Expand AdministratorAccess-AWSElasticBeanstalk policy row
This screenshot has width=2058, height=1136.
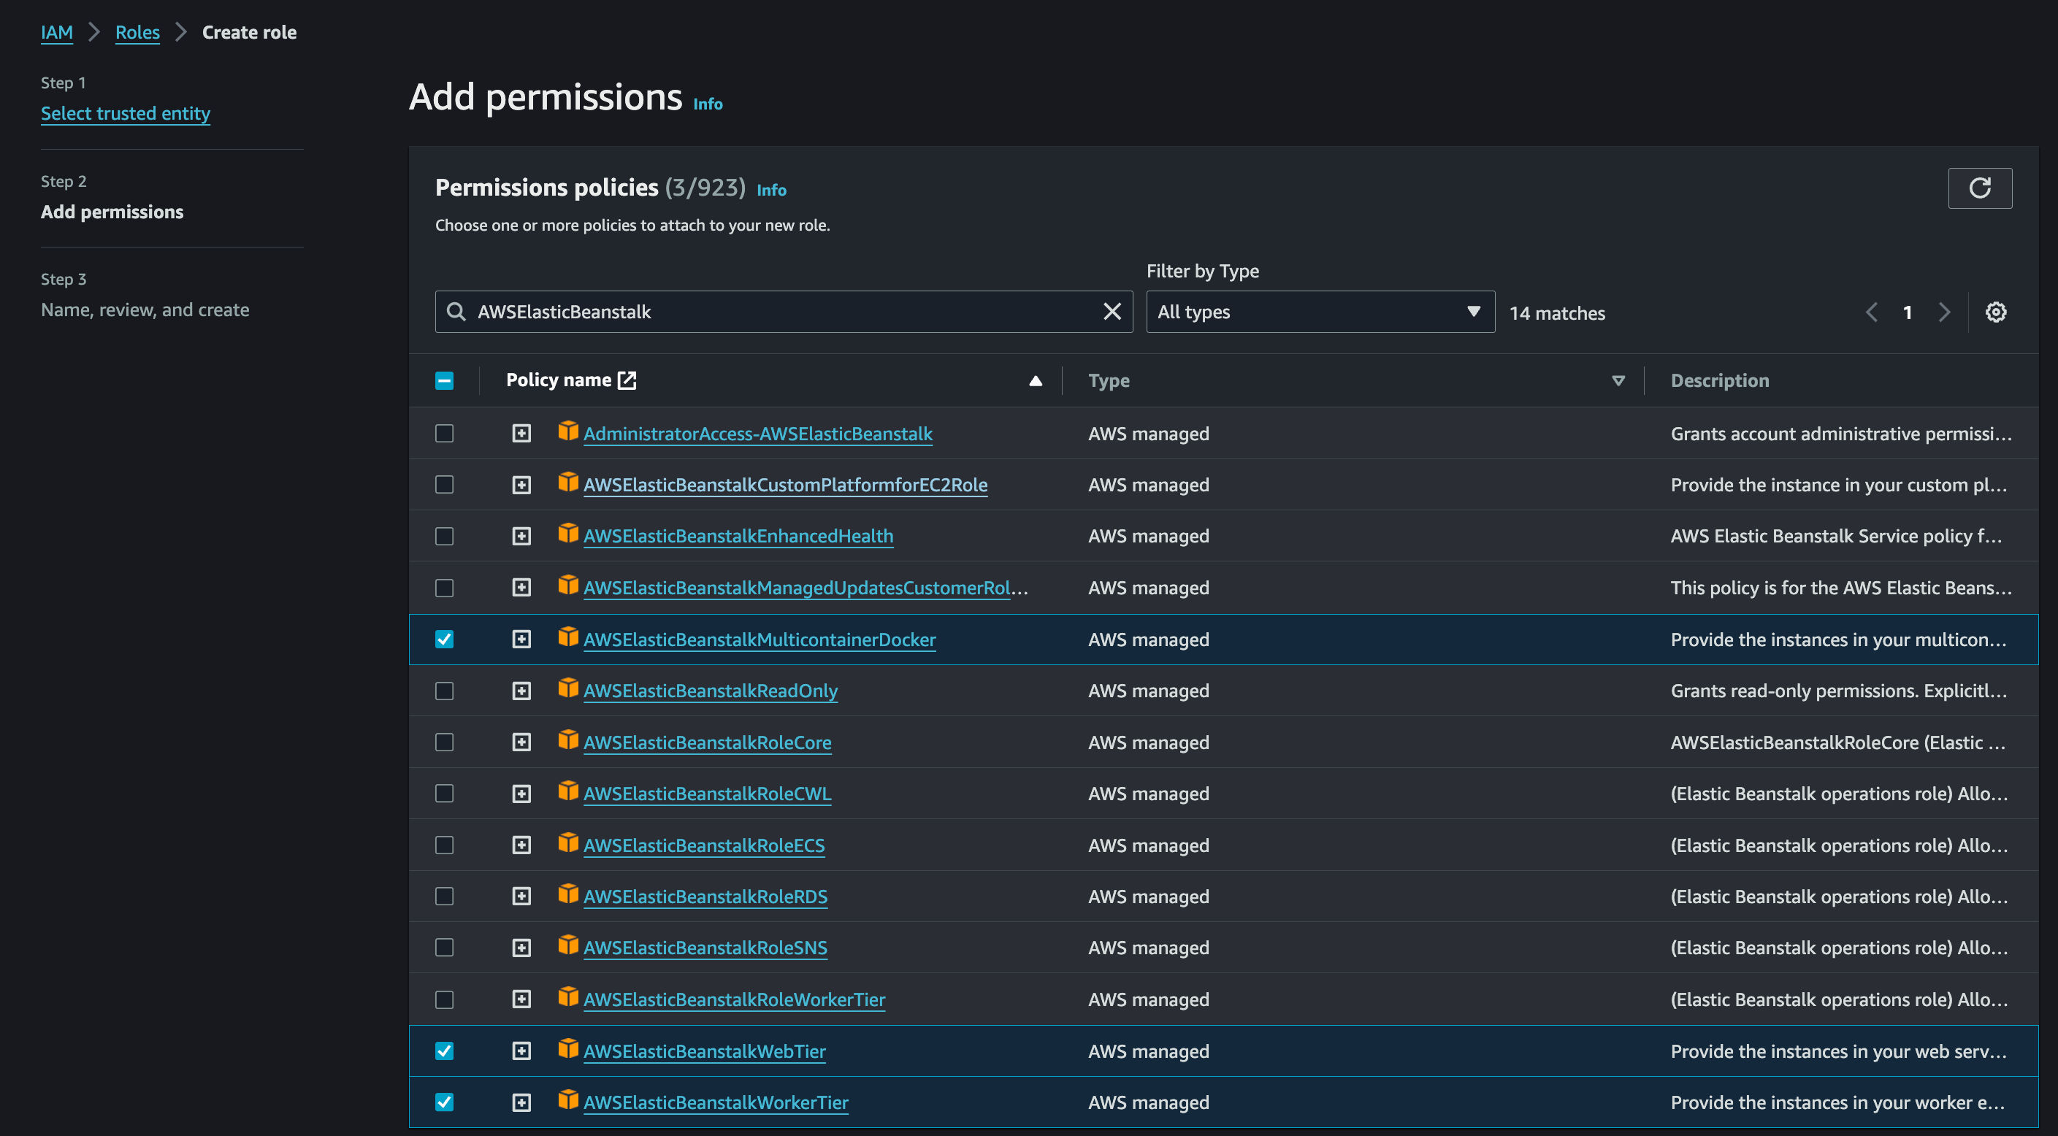pos(521,434)
